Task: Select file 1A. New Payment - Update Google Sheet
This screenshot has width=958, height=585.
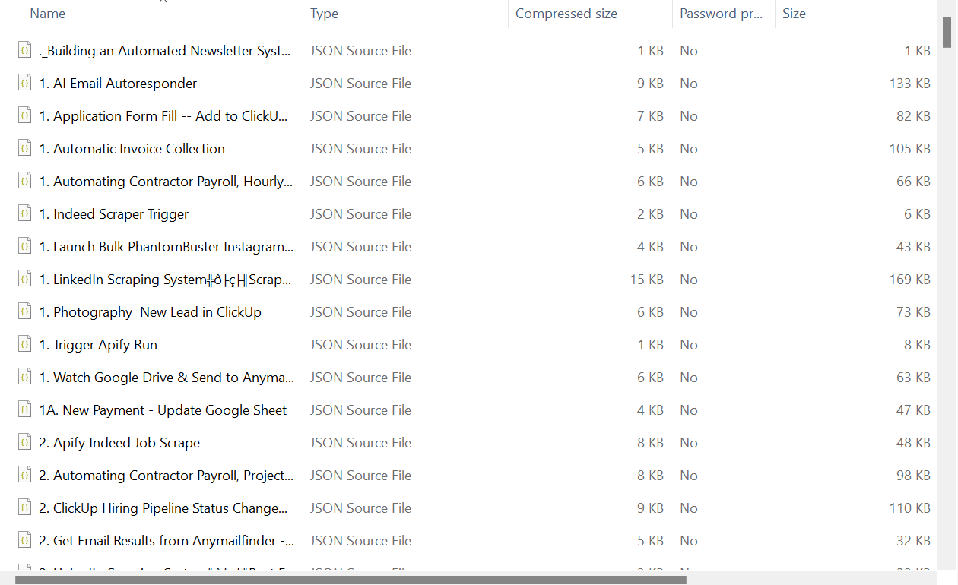Action: [x=163, y=410]
